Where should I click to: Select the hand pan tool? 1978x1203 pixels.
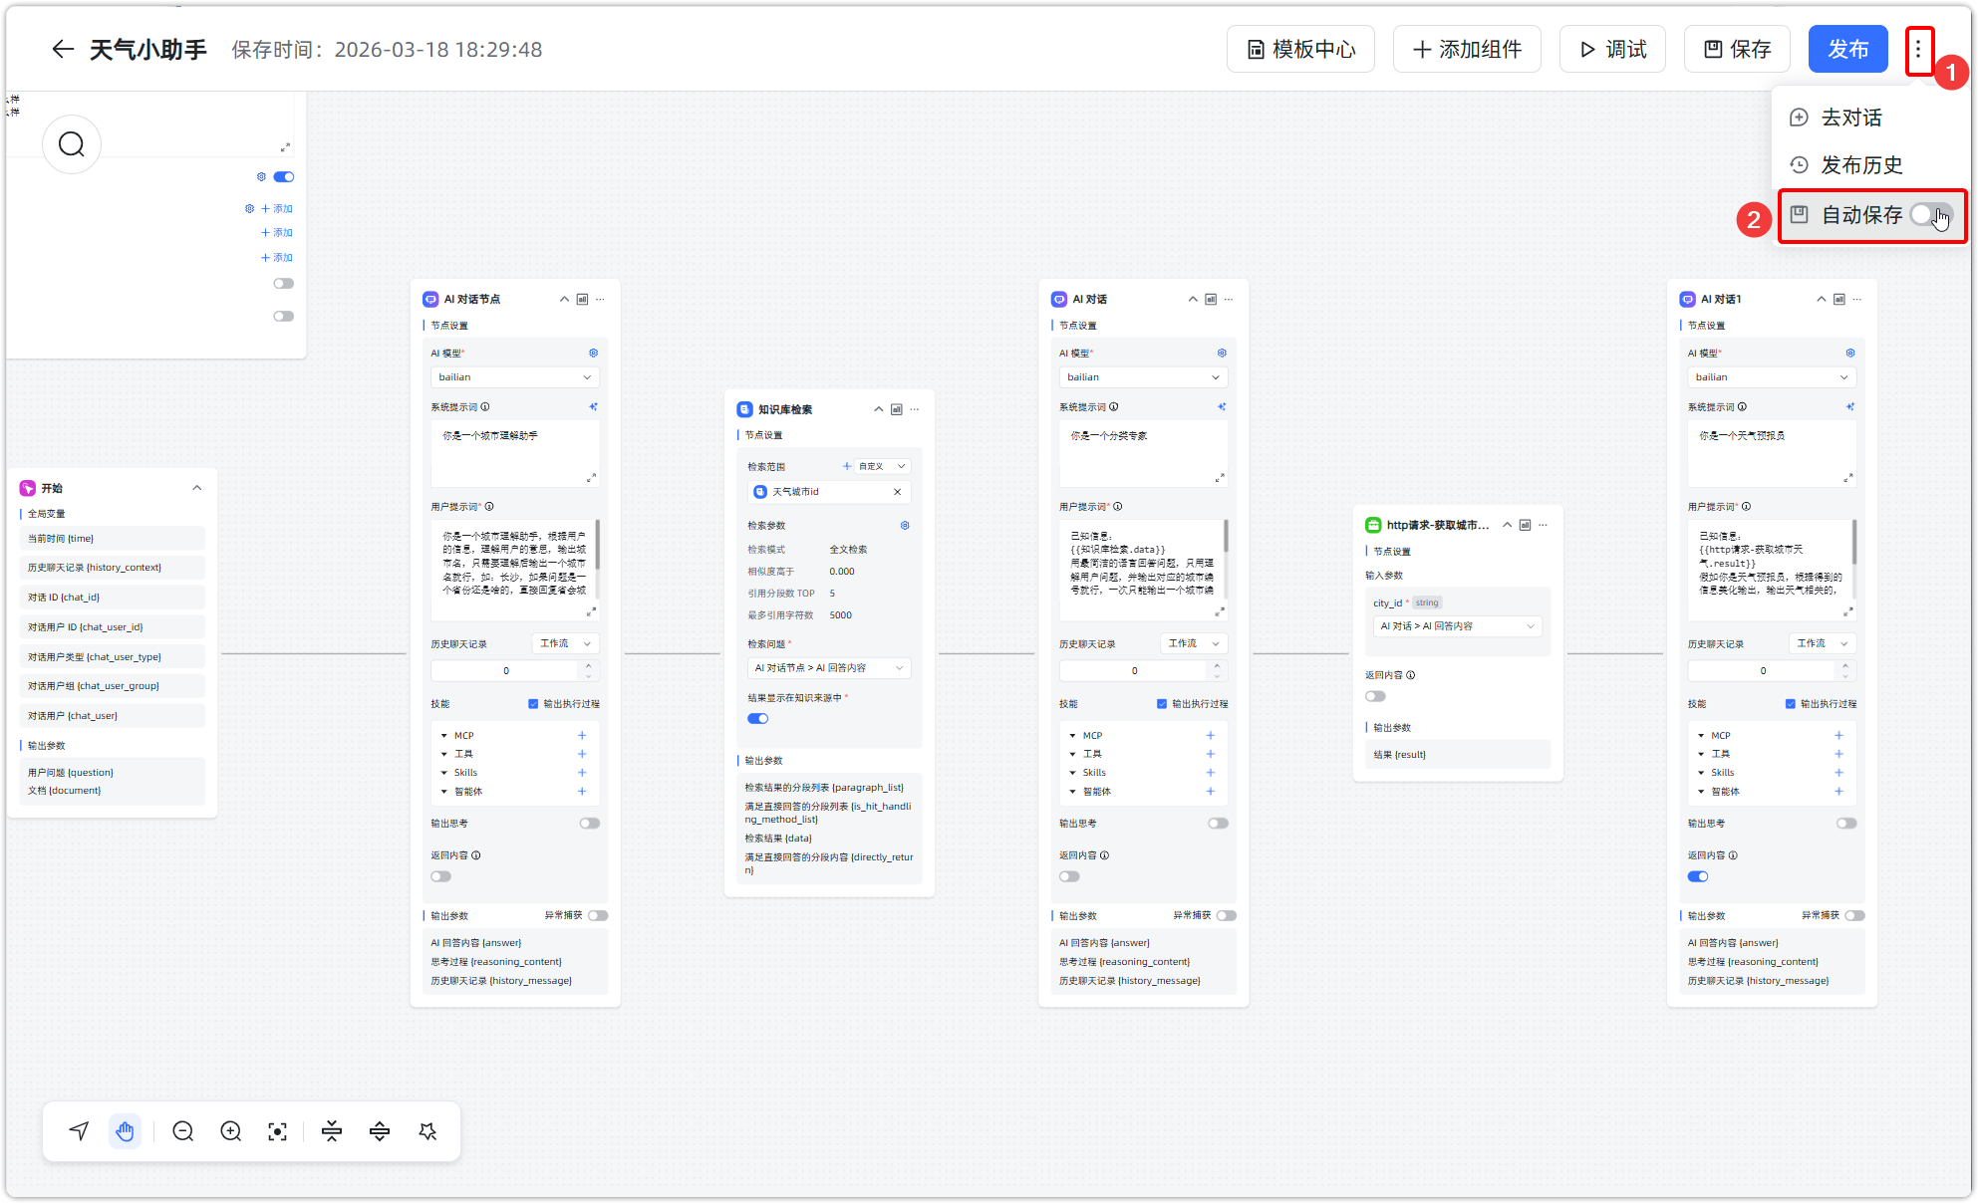125,1131
